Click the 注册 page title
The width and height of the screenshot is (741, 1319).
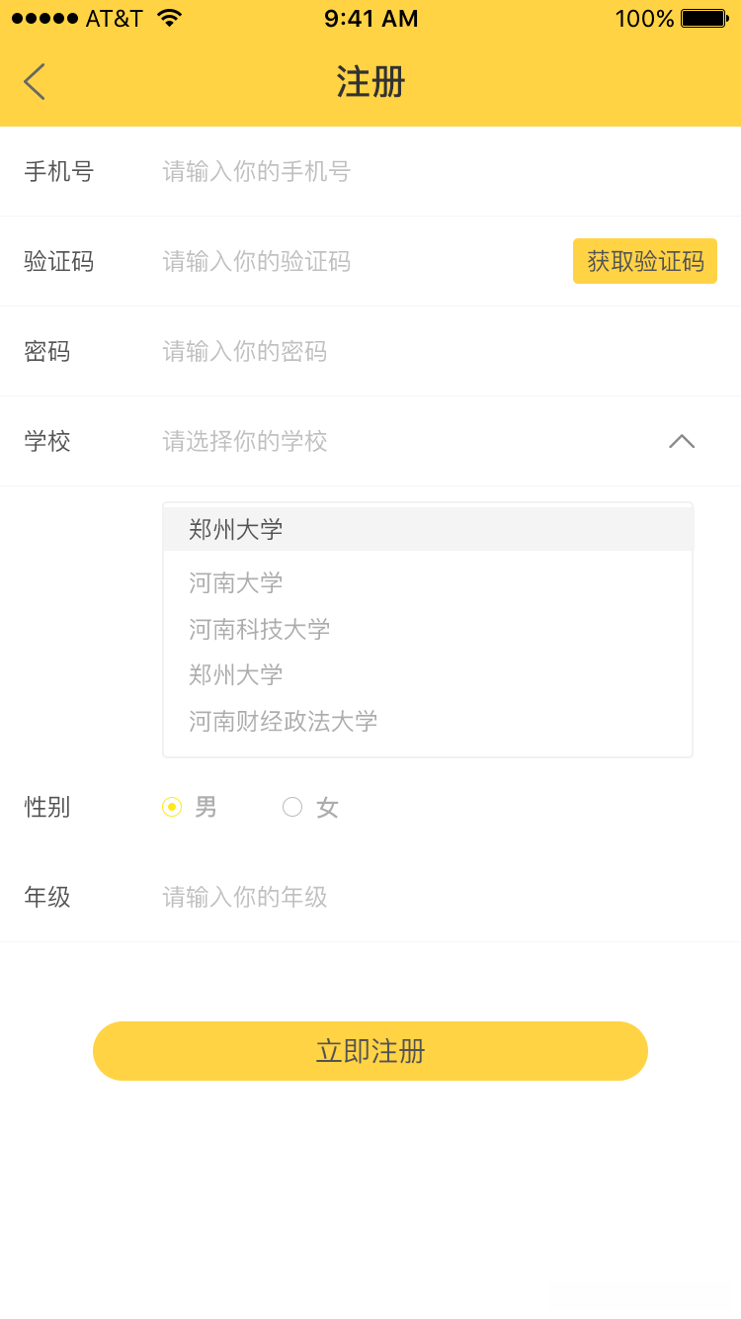click(370, 82)
